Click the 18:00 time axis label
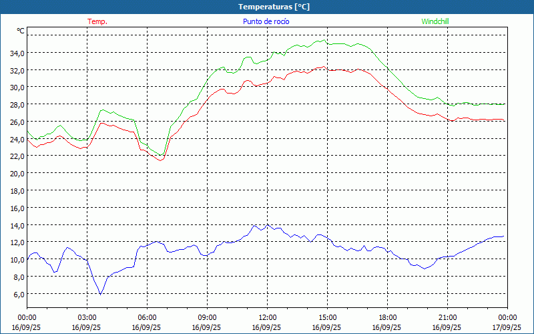 click(387, 317)
